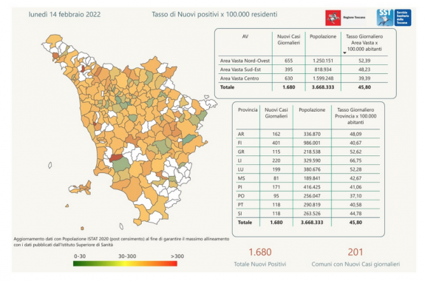Click value 630 for Area Vasta Centro

pos(289,78)
